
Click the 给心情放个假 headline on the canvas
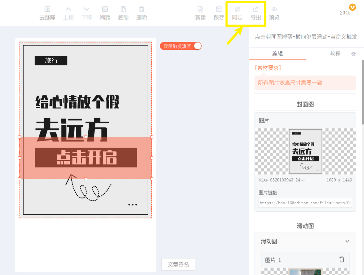pyautogui.click(x=77, y=102)
